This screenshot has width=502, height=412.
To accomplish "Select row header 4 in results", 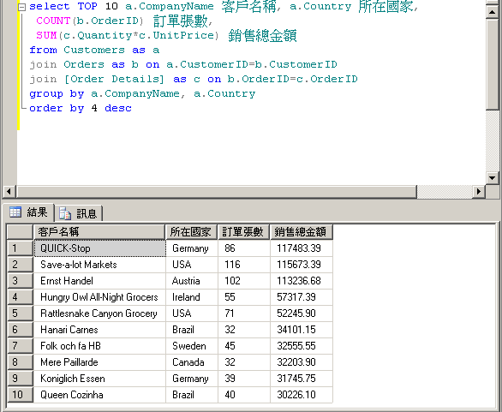I will (20, 297).
